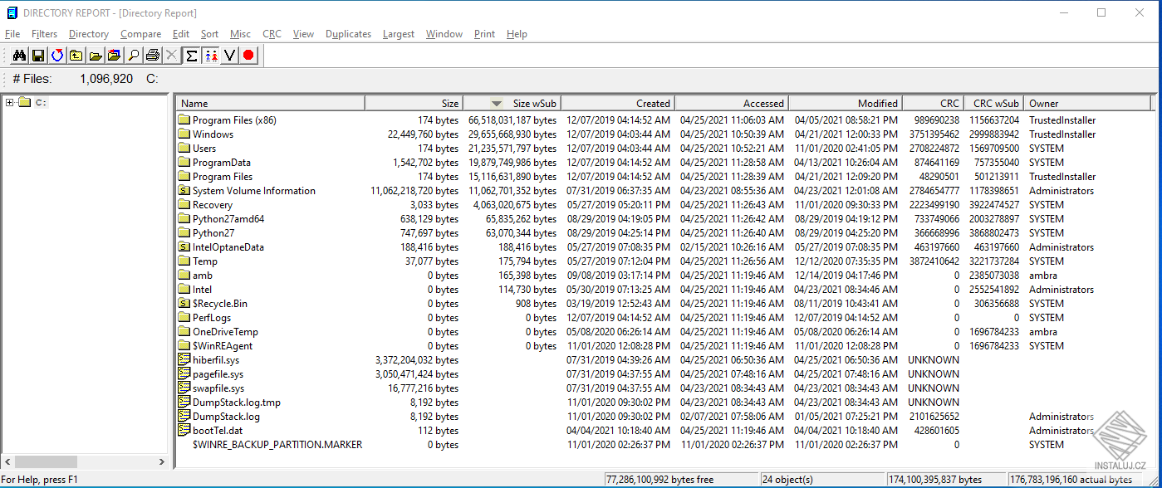
Task: Click the V checkmark toolbar icon
Action: click(229, 56)
